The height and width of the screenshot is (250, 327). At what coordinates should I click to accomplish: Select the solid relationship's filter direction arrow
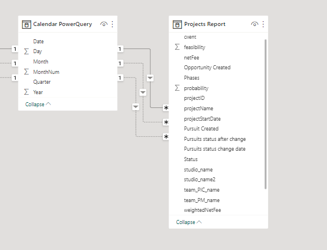coord(150,78)
